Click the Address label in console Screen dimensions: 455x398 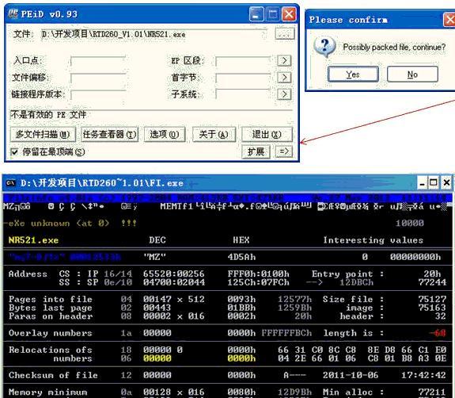pyautogui.click(x=28, y=274)
